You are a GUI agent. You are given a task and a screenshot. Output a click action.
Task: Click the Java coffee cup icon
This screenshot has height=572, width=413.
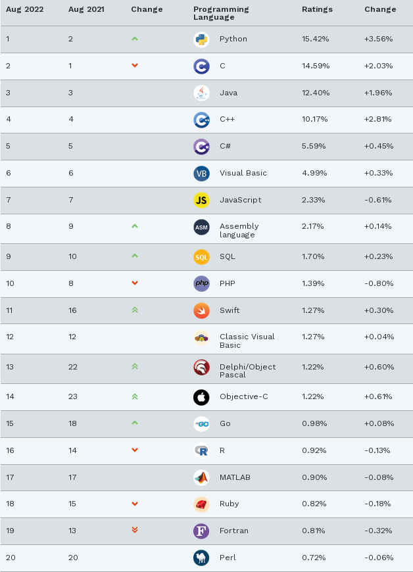tap(201, 93)
